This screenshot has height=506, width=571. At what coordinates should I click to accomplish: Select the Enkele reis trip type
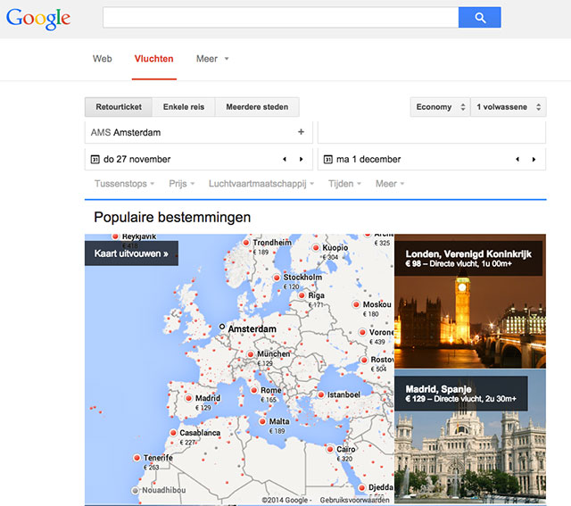[184, 107]
